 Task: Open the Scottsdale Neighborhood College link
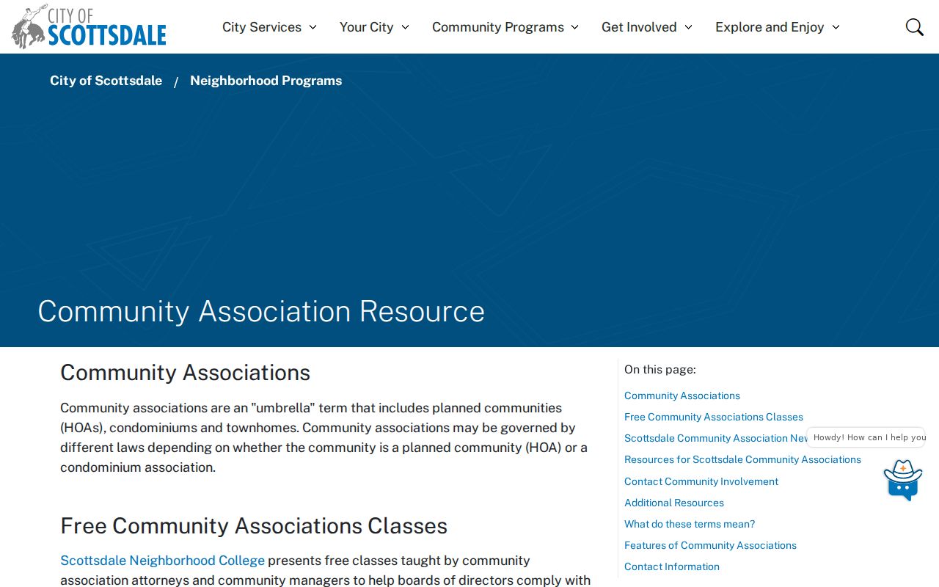point(162,561)
